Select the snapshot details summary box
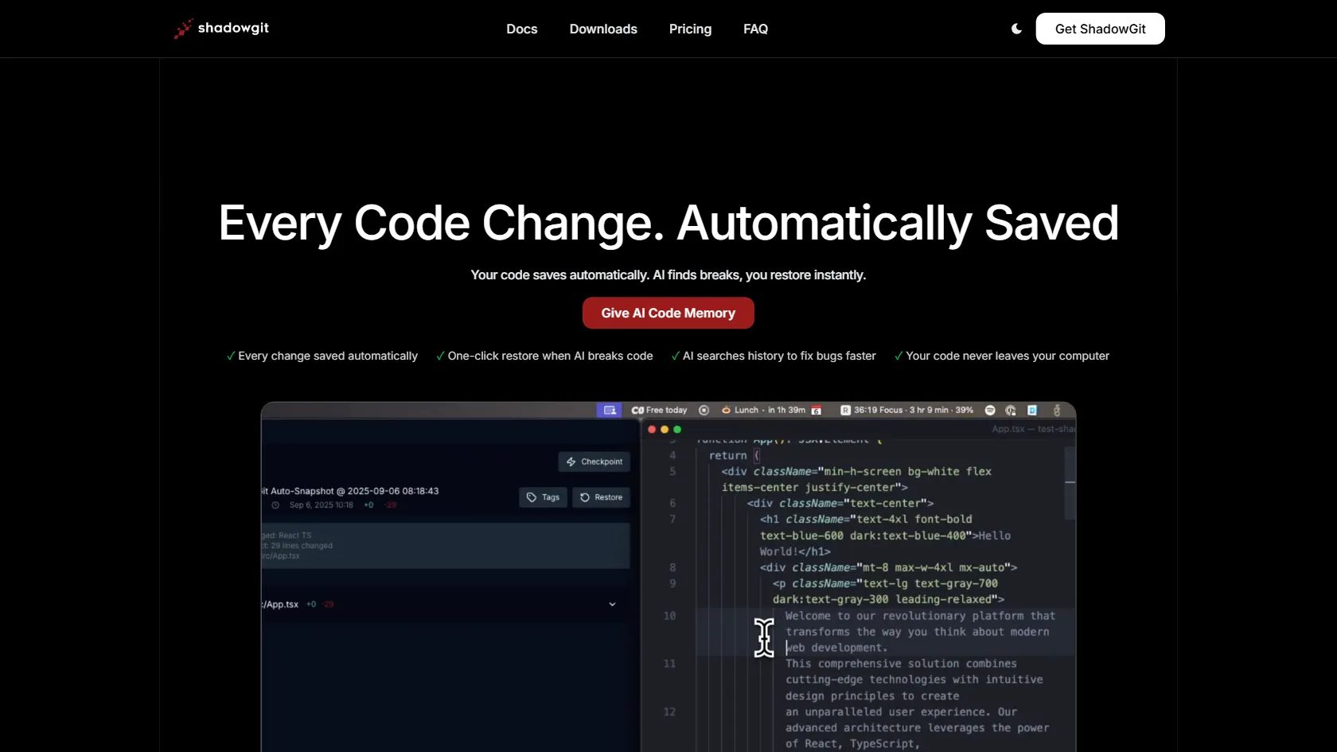This screenshot has height=752, width=1337. click(446, 546)
